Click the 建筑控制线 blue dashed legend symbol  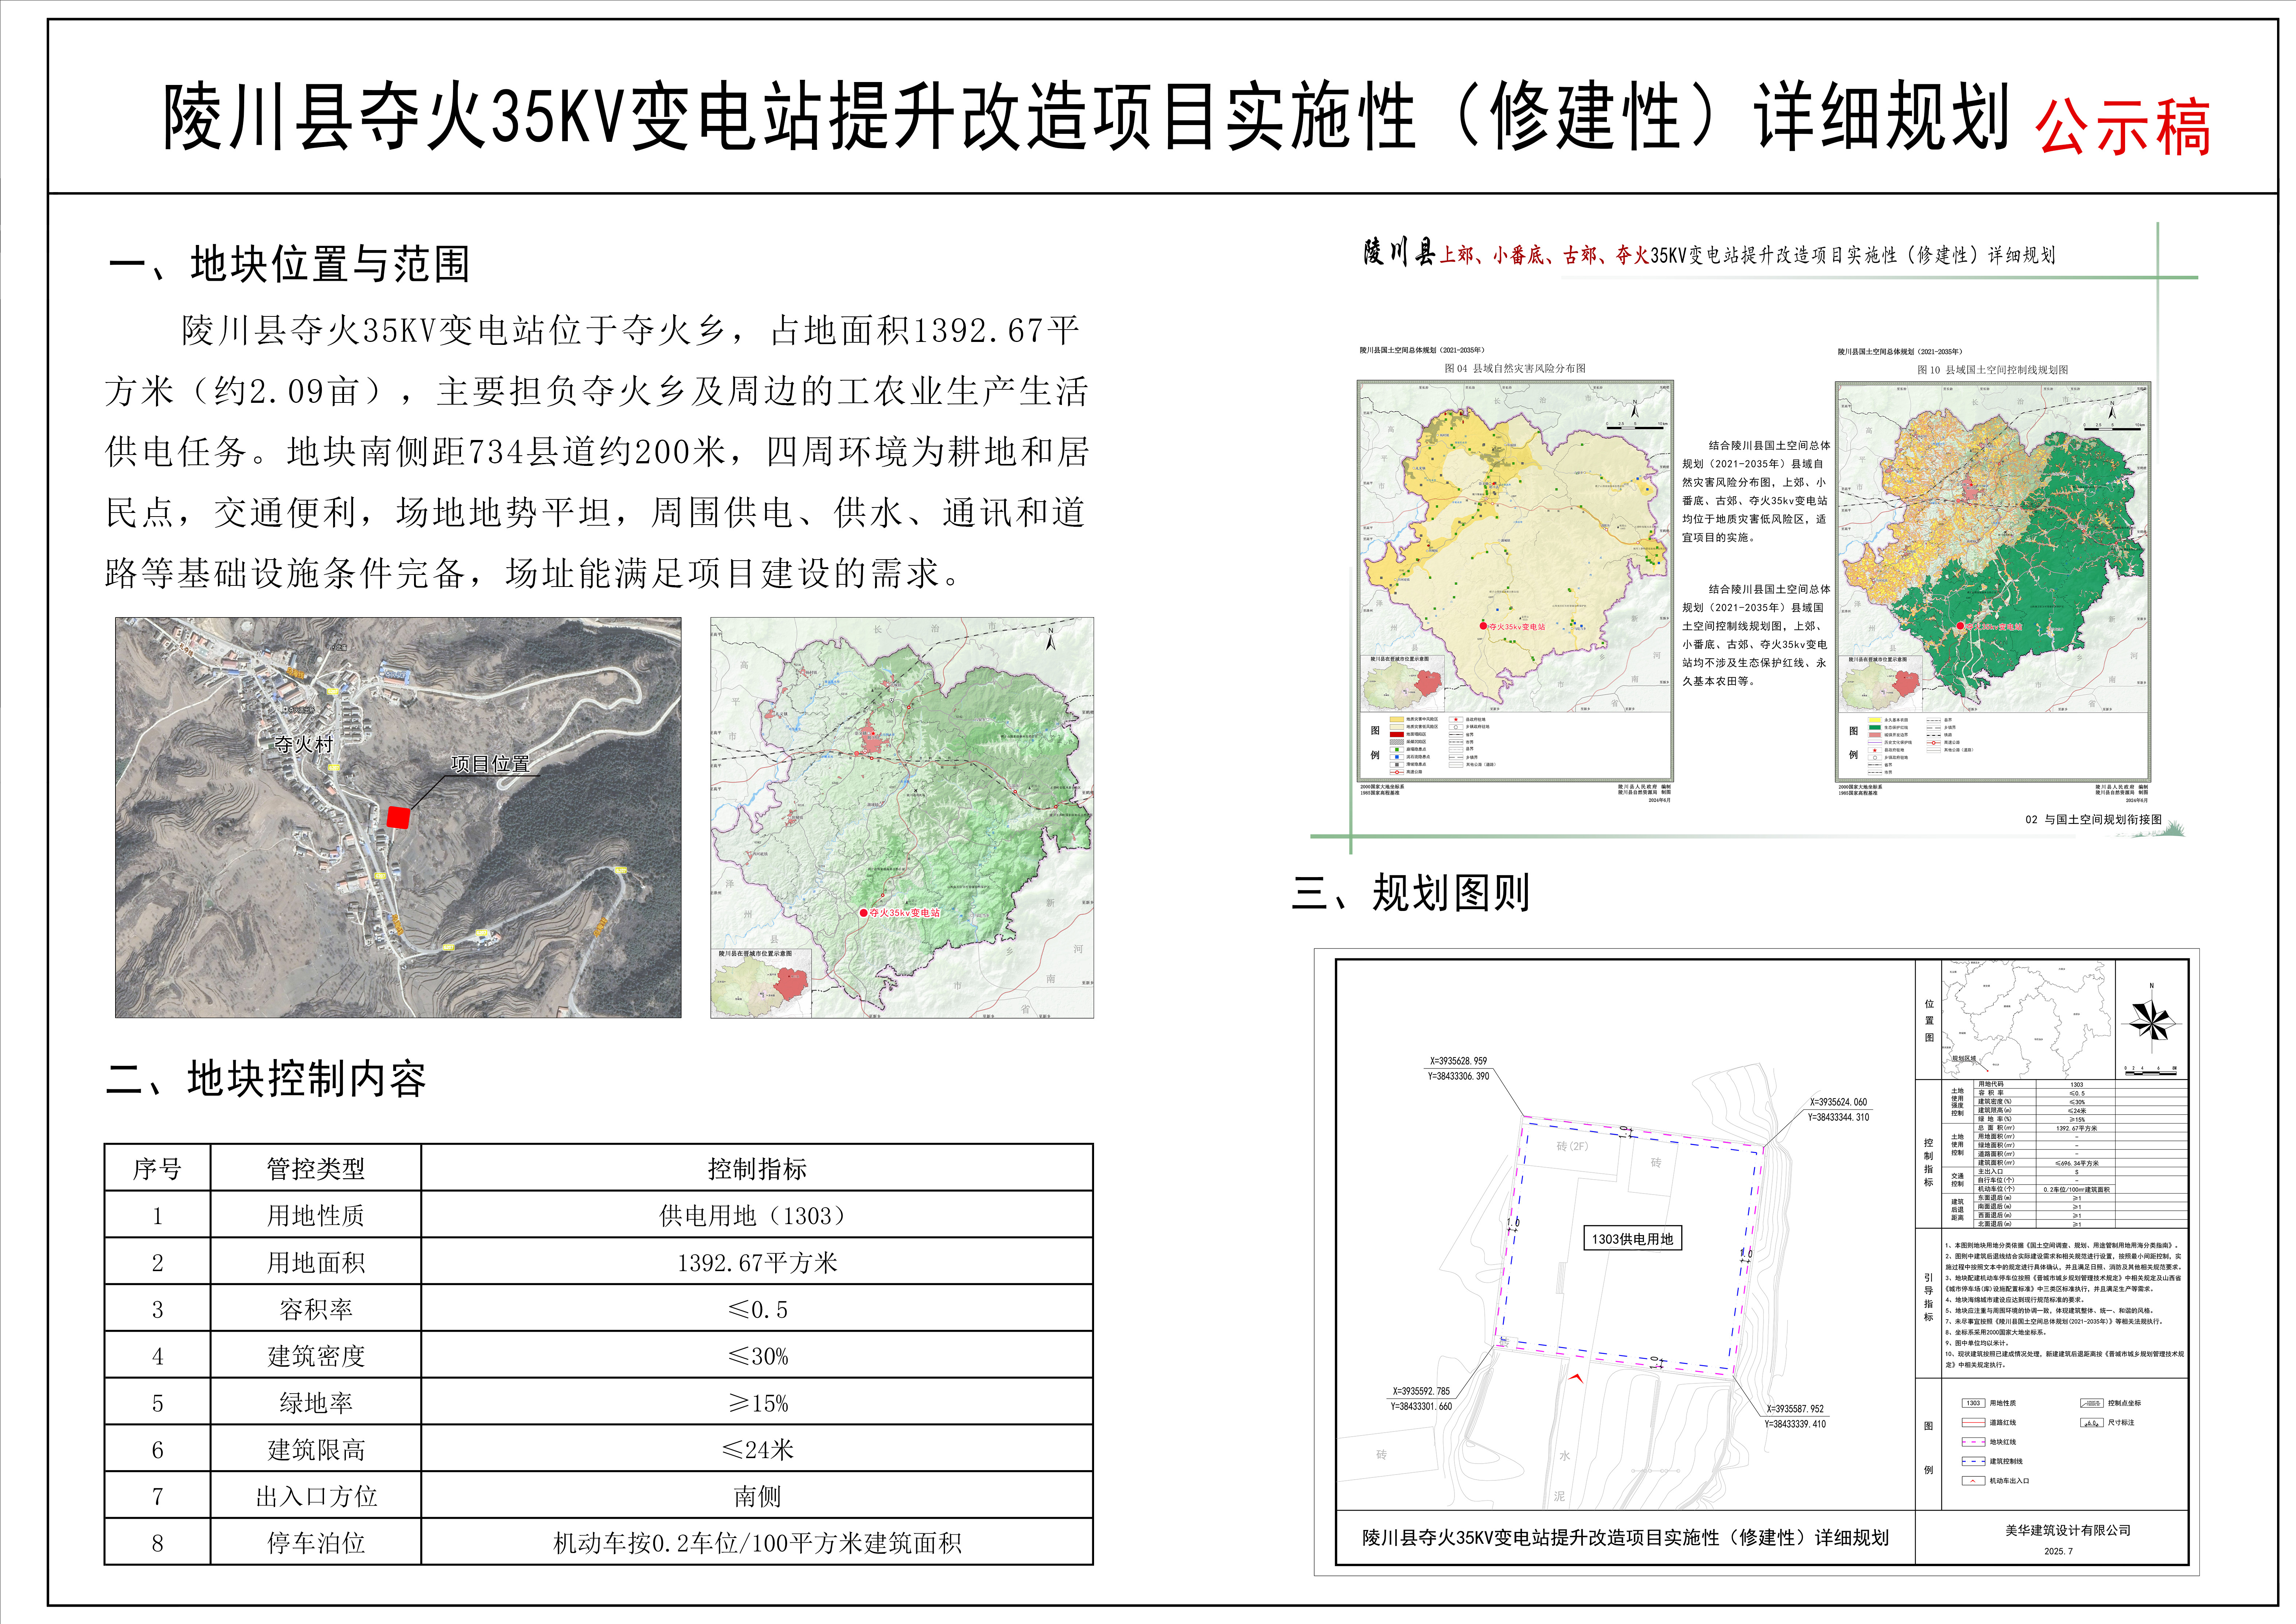[1973, 1461]
